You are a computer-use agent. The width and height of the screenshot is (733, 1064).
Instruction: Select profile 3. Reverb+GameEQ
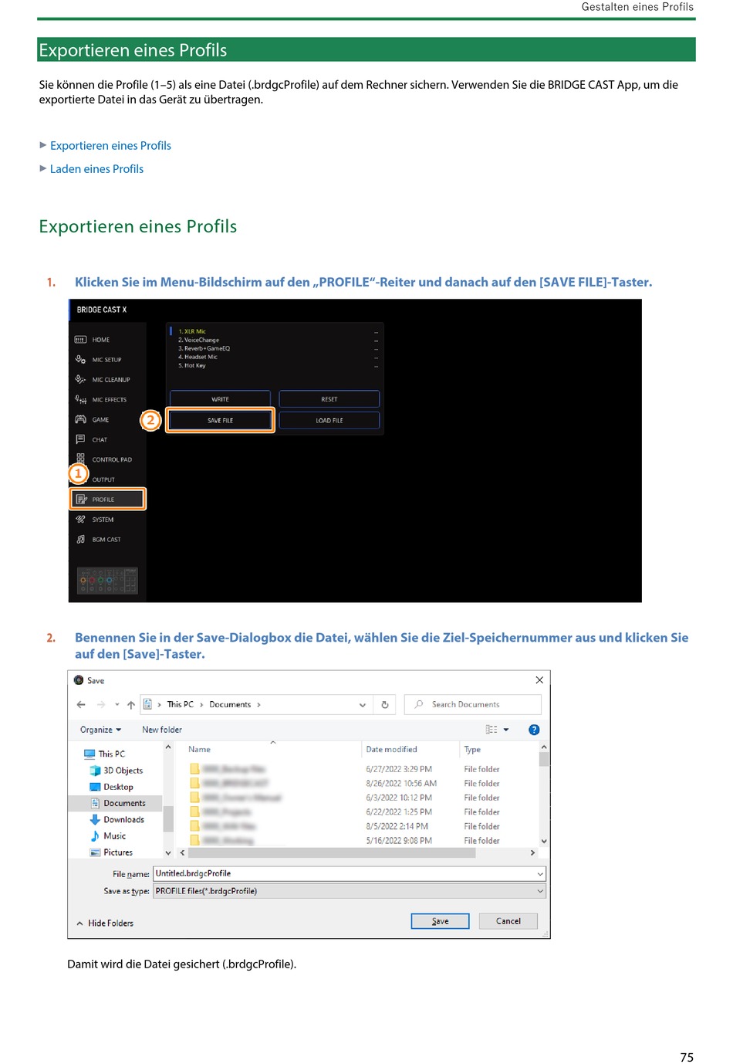[204, 348]
